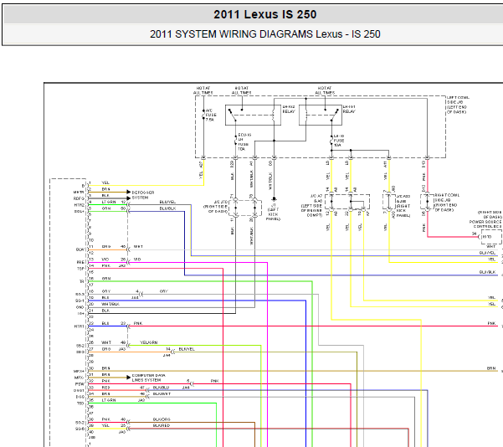Click the A/C FUSE 7.5A label
The height and width of the screenshot is (447, 503).
click(x=211, y=115)
